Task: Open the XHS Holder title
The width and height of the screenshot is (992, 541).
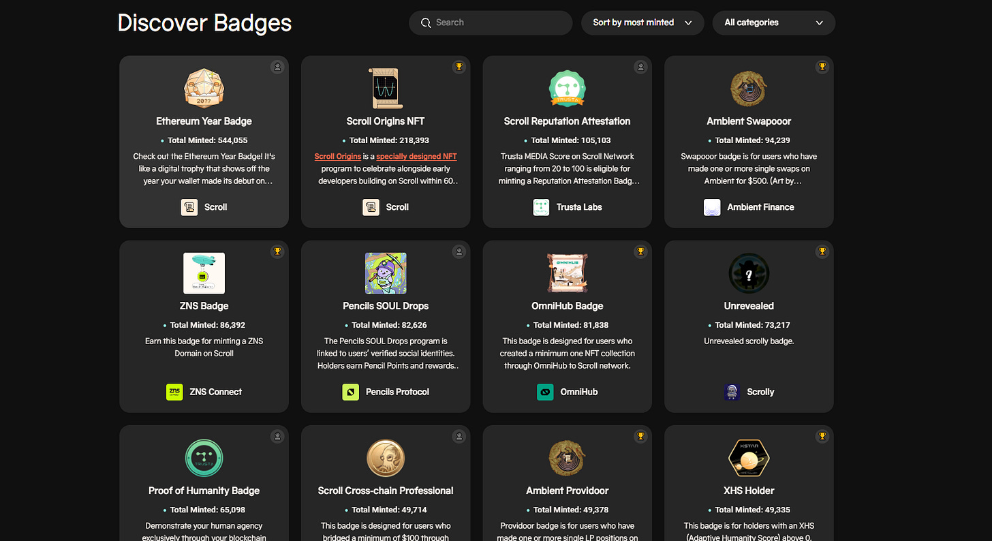Action: [749, 491]
